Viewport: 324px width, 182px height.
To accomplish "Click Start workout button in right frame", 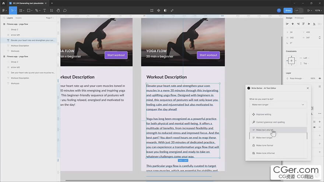I will [208, 55].
